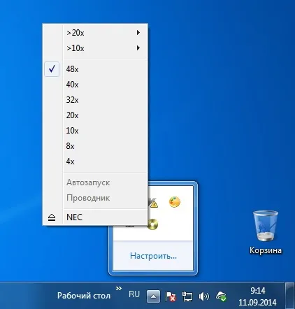Click the Рабочий стол toolbar label
This screenshot has width=295, height=309.
pyautogui.click(x=84, y=296)
